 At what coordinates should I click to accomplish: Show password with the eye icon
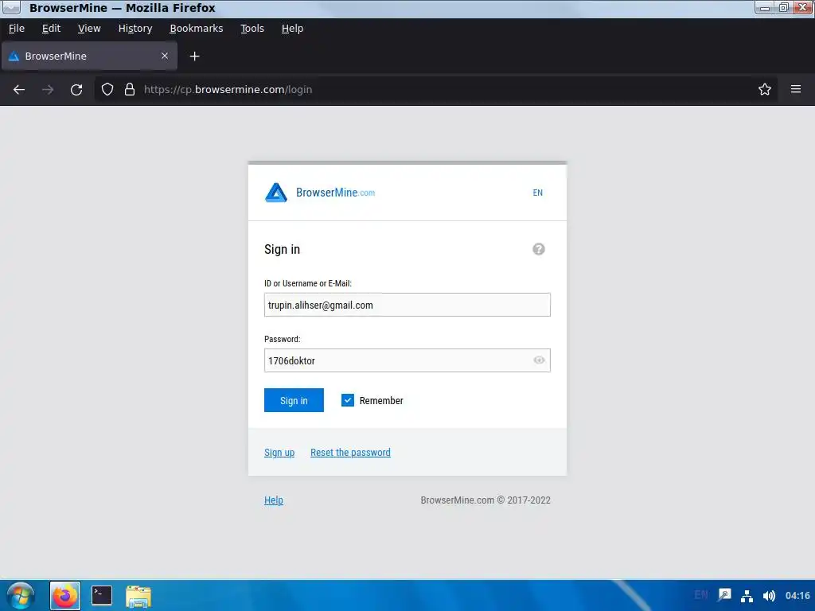click(539, 360)
